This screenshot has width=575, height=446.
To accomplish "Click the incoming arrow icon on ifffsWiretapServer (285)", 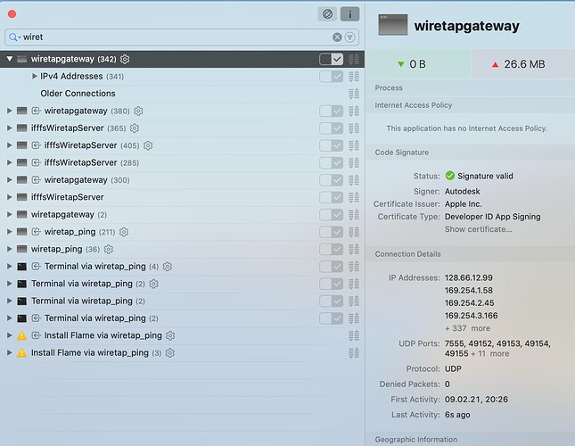I will (x=36, y=162).
